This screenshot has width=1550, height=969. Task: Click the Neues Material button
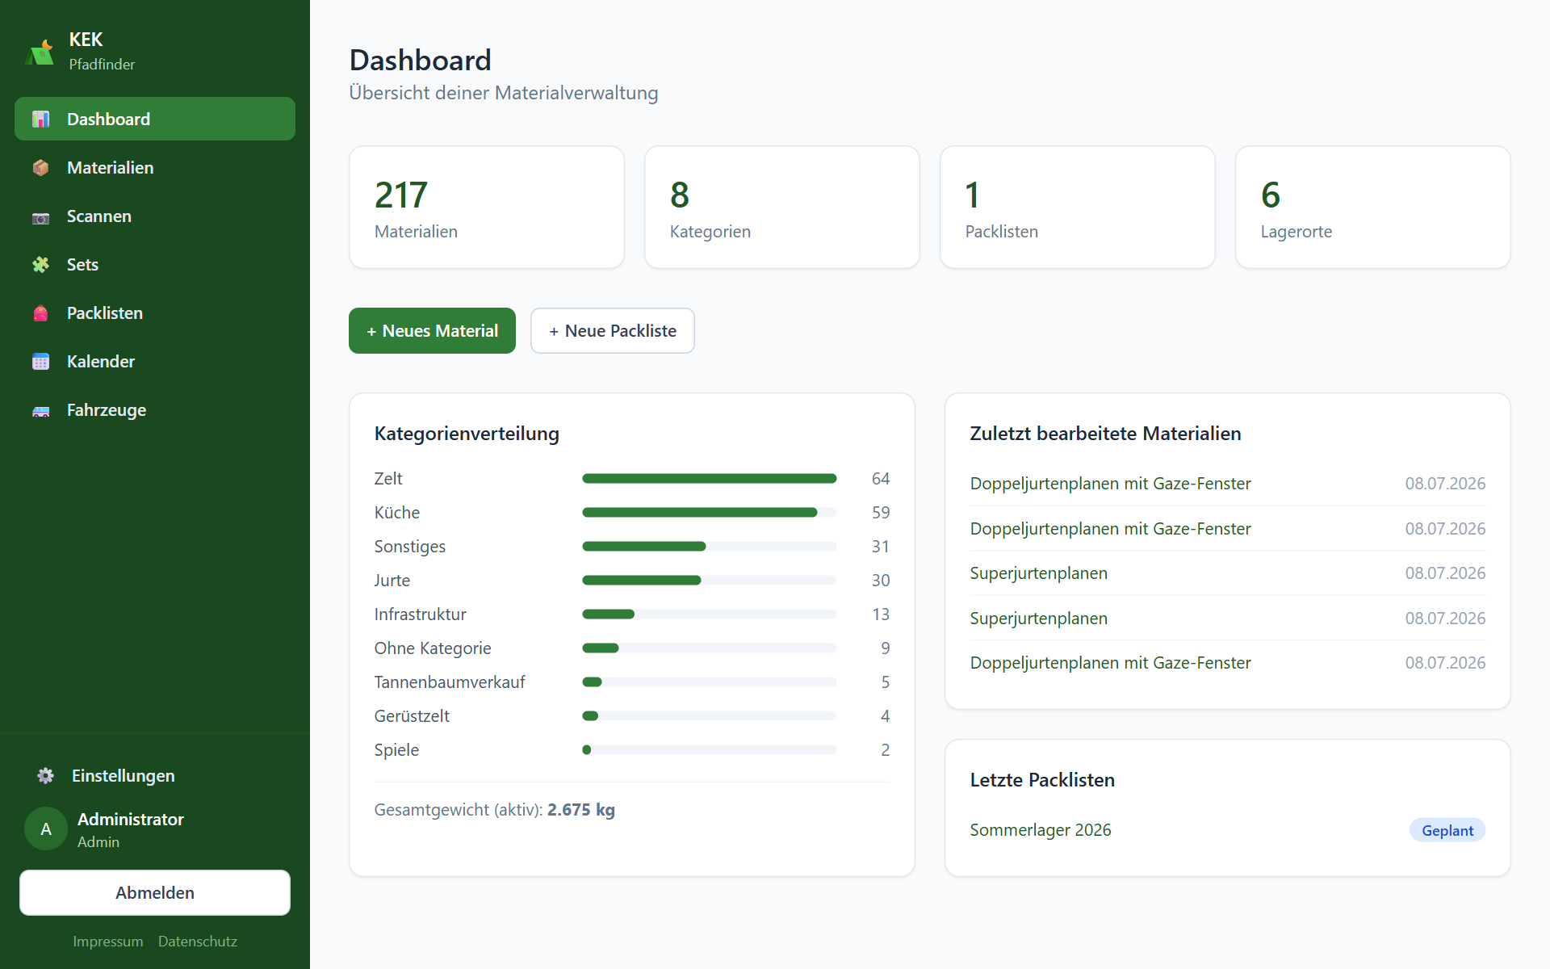pos(432,330)
